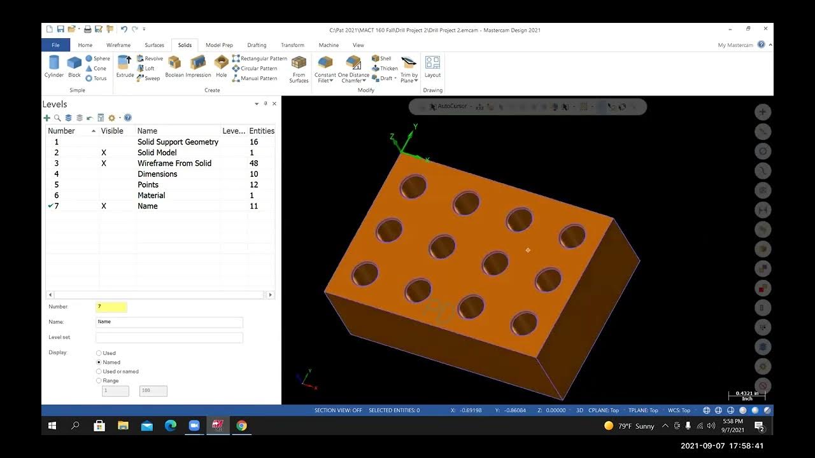815x458 pixels.
Task: Click CPLANE: Top in status bar
Action: click(x=603, y=410)
